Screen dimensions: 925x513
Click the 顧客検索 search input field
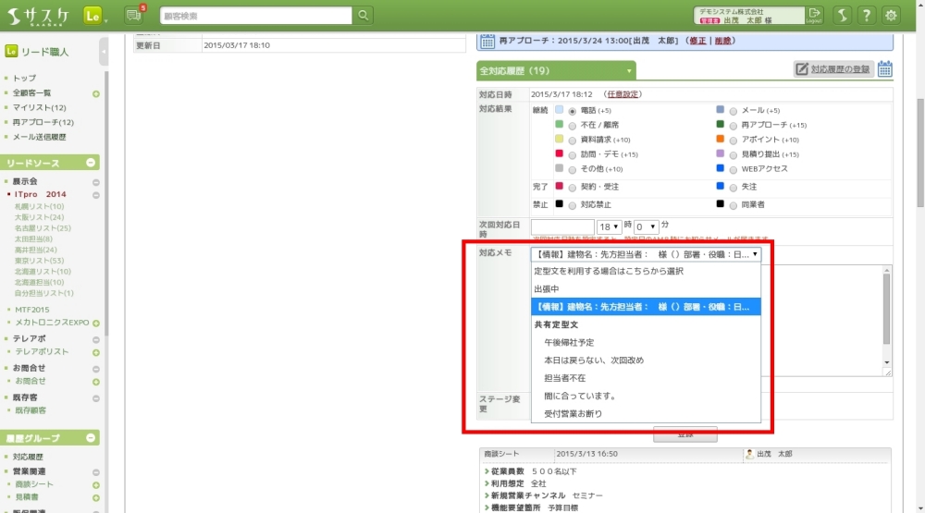(256, 15)
